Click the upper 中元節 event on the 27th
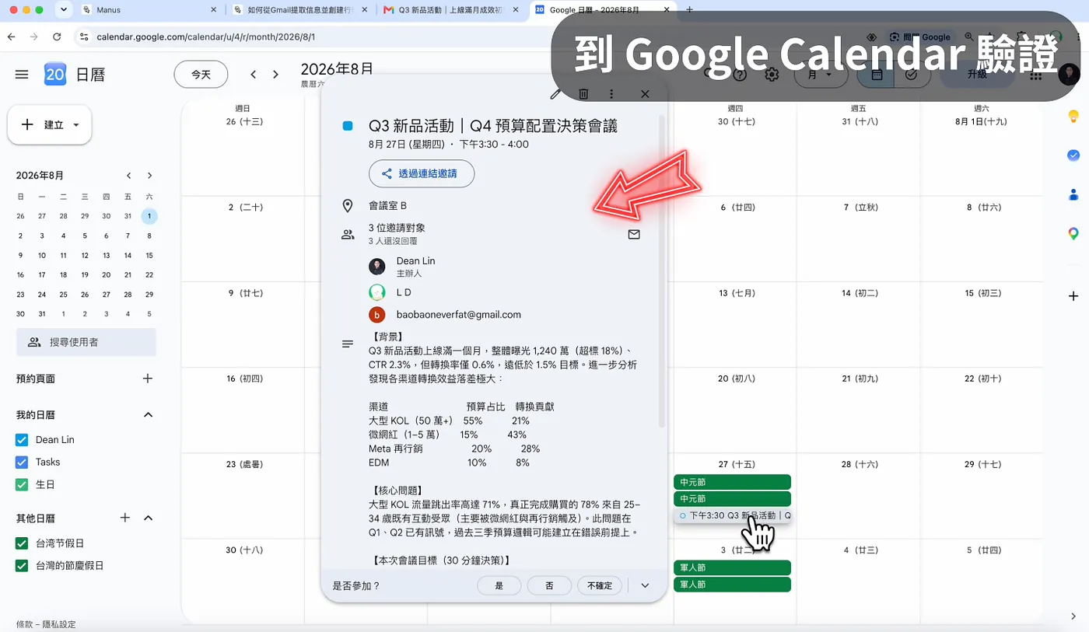This screenshot has height=632, width=1089. pyautogui.click(x=732, y=482)
